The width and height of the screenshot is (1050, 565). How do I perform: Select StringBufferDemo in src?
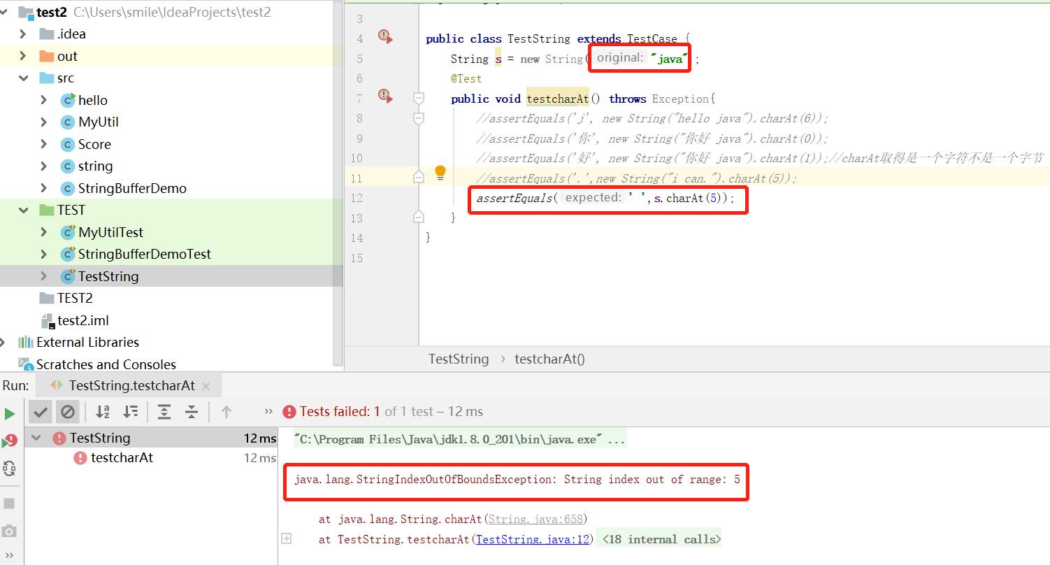coord(132,188)
